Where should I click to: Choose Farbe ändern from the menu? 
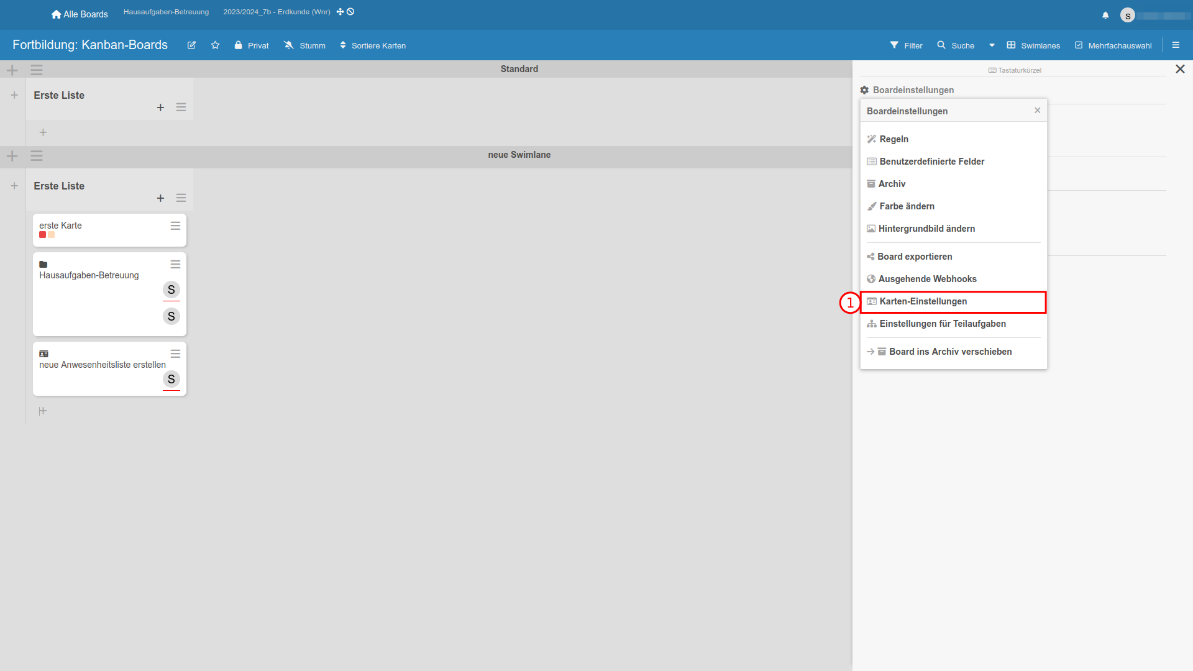[907, 206]
